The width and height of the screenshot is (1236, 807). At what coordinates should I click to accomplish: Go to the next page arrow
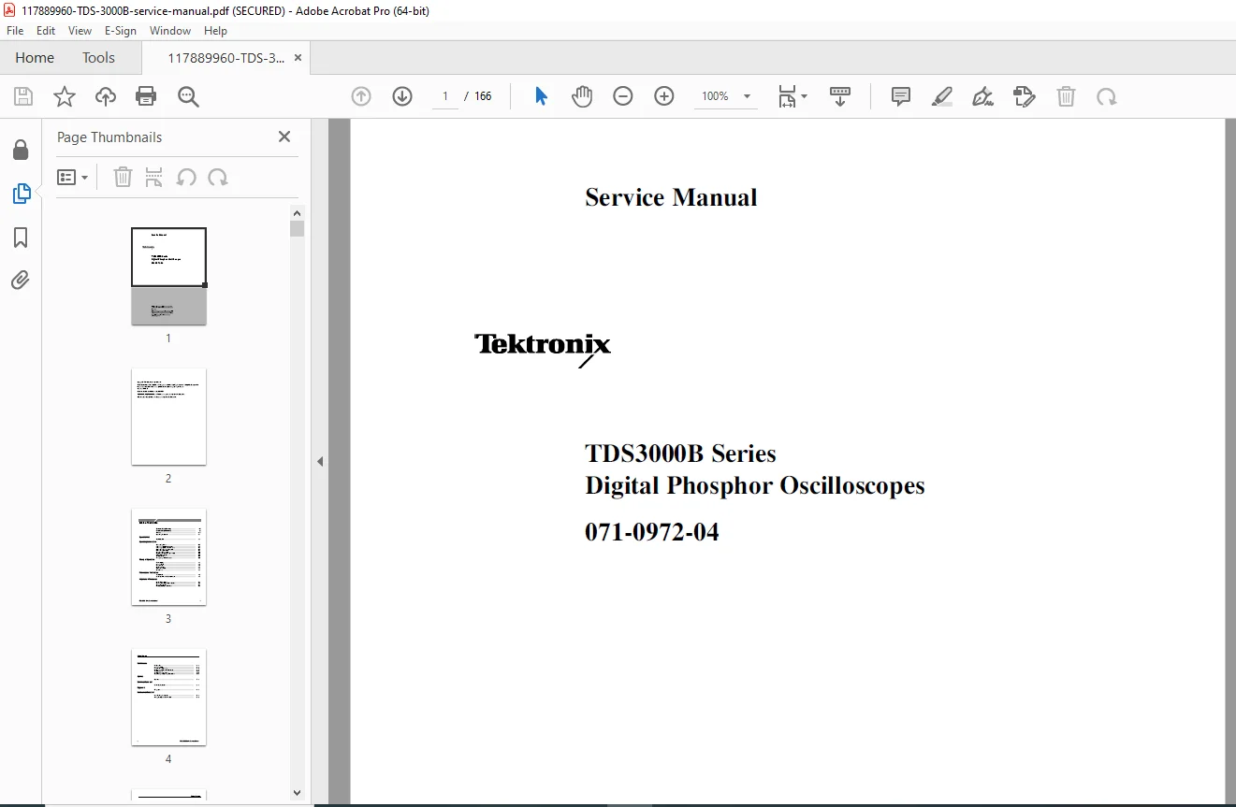click(402, 96)
